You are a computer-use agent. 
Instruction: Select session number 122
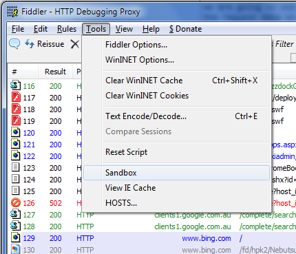coord(29,156)
